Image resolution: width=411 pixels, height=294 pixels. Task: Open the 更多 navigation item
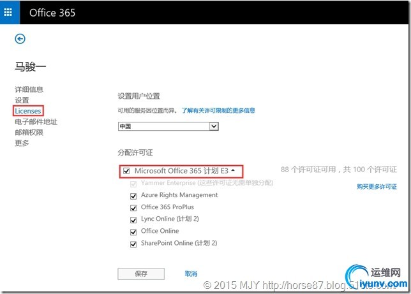(x=22, y=143)
